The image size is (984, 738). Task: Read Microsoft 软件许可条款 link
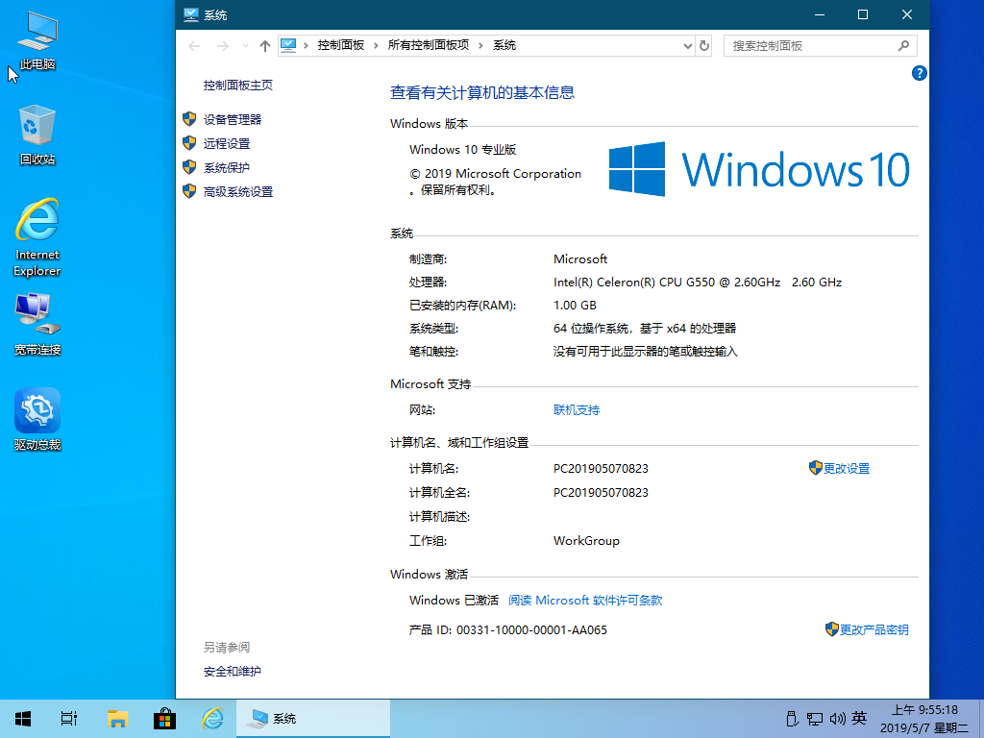(585, 601)
